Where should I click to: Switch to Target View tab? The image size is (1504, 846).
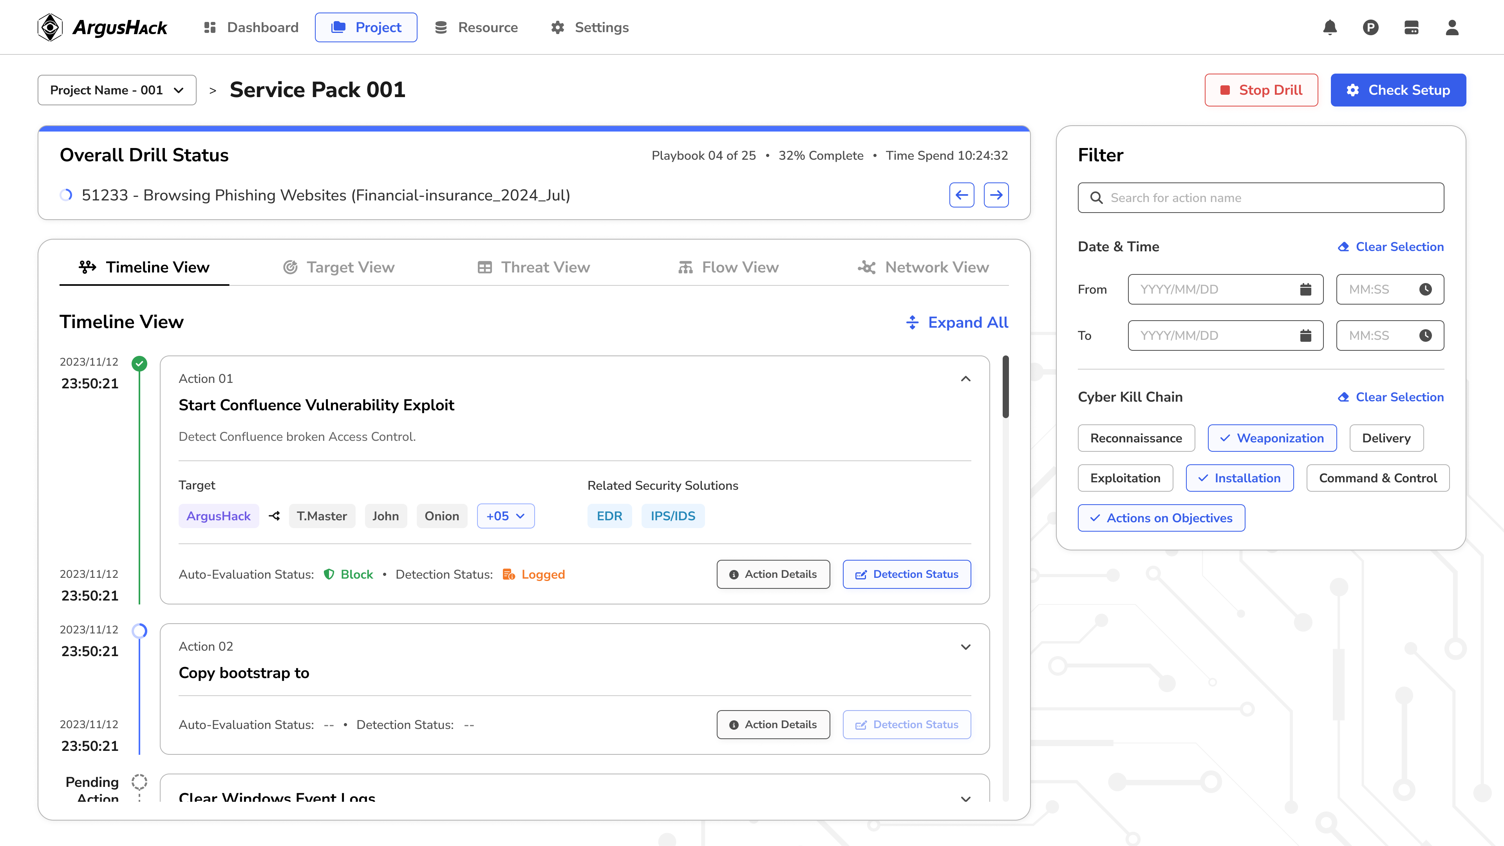point(339,267)
